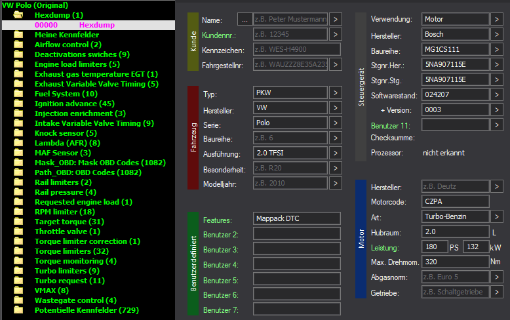Open the RPM limiter (18) folder
This screenshot has width=510, height=320.
click(x=65, y=212)
